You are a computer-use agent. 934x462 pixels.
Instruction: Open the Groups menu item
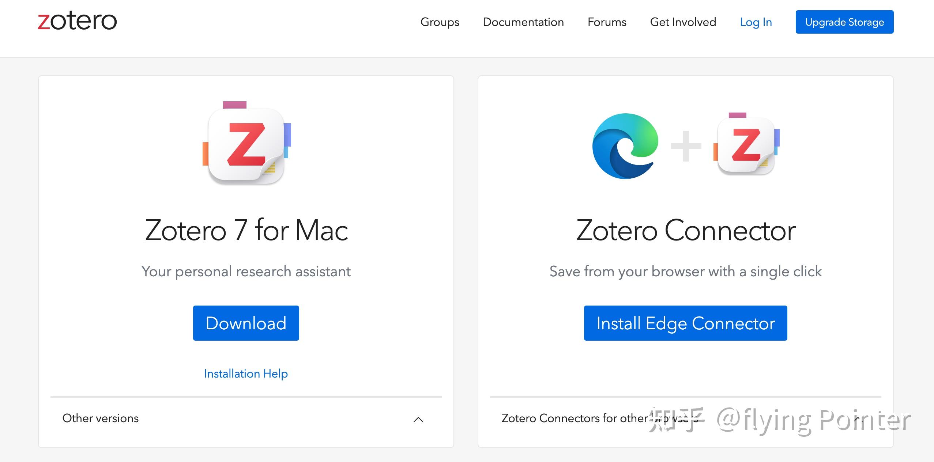pyautogui.click(x=440, y=22)
